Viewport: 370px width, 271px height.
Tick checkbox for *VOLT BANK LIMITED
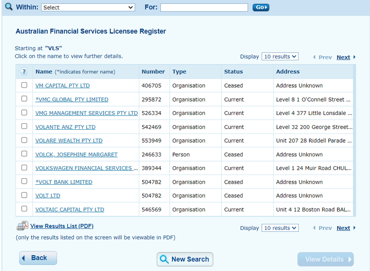[x=24, y=181]
